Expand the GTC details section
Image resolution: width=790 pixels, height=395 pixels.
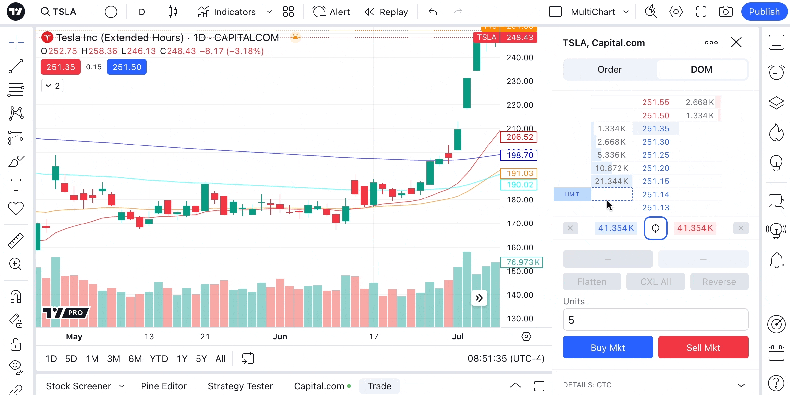[741, 385]
